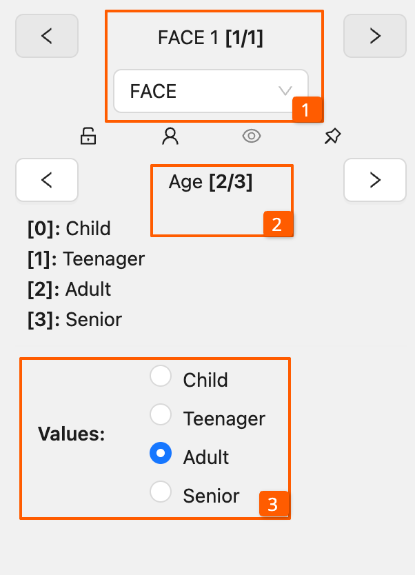Click the occluded person icon
The image size is (415, 575).
click(170, 137)
